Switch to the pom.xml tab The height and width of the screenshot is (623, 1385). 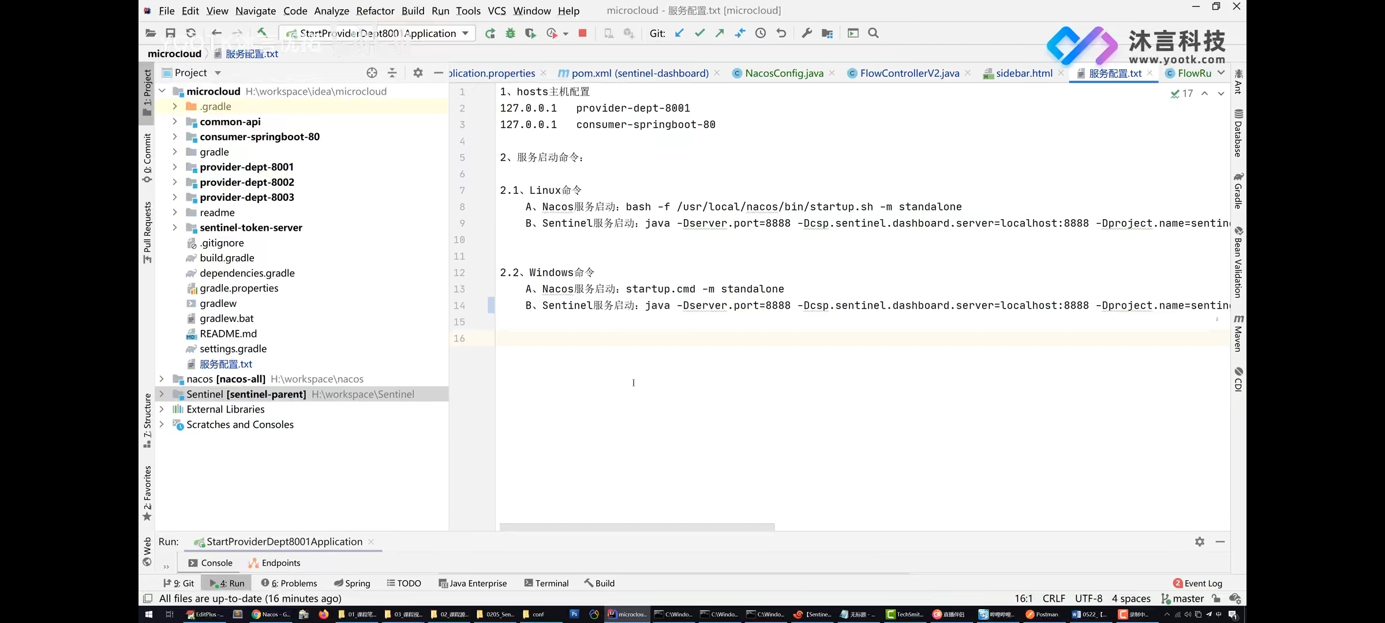pyautogui.click(x=633, y=73)
